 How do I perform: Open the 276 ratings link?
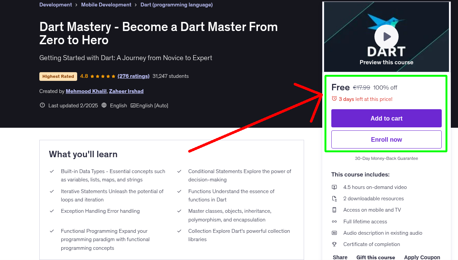(134, 76)
